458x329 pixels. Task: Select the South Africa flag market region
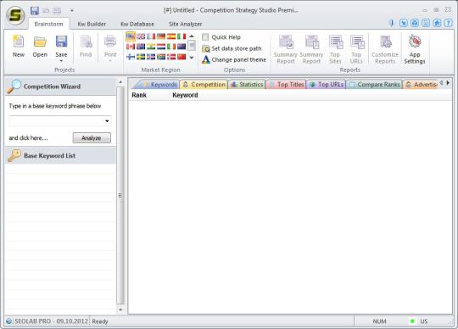click(x=161, y=57)
